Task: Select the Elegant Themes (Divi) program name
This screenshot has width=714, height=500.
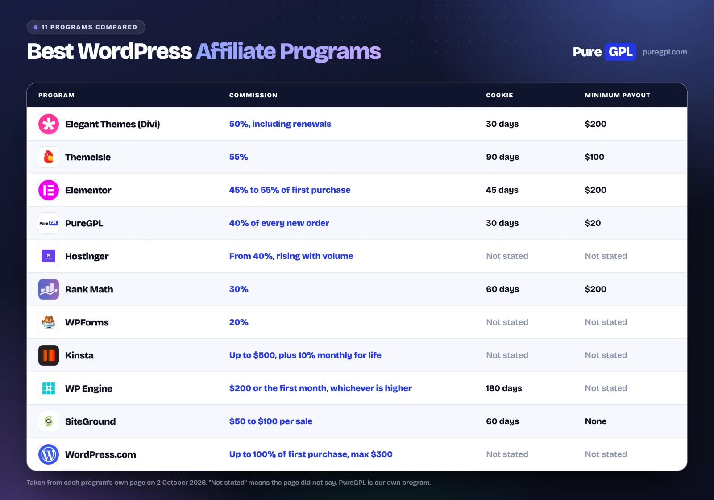Action: click(x=112, y=124)
